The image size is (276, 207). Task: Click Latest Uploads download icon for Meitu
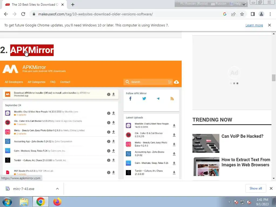(x=174, y=144)
